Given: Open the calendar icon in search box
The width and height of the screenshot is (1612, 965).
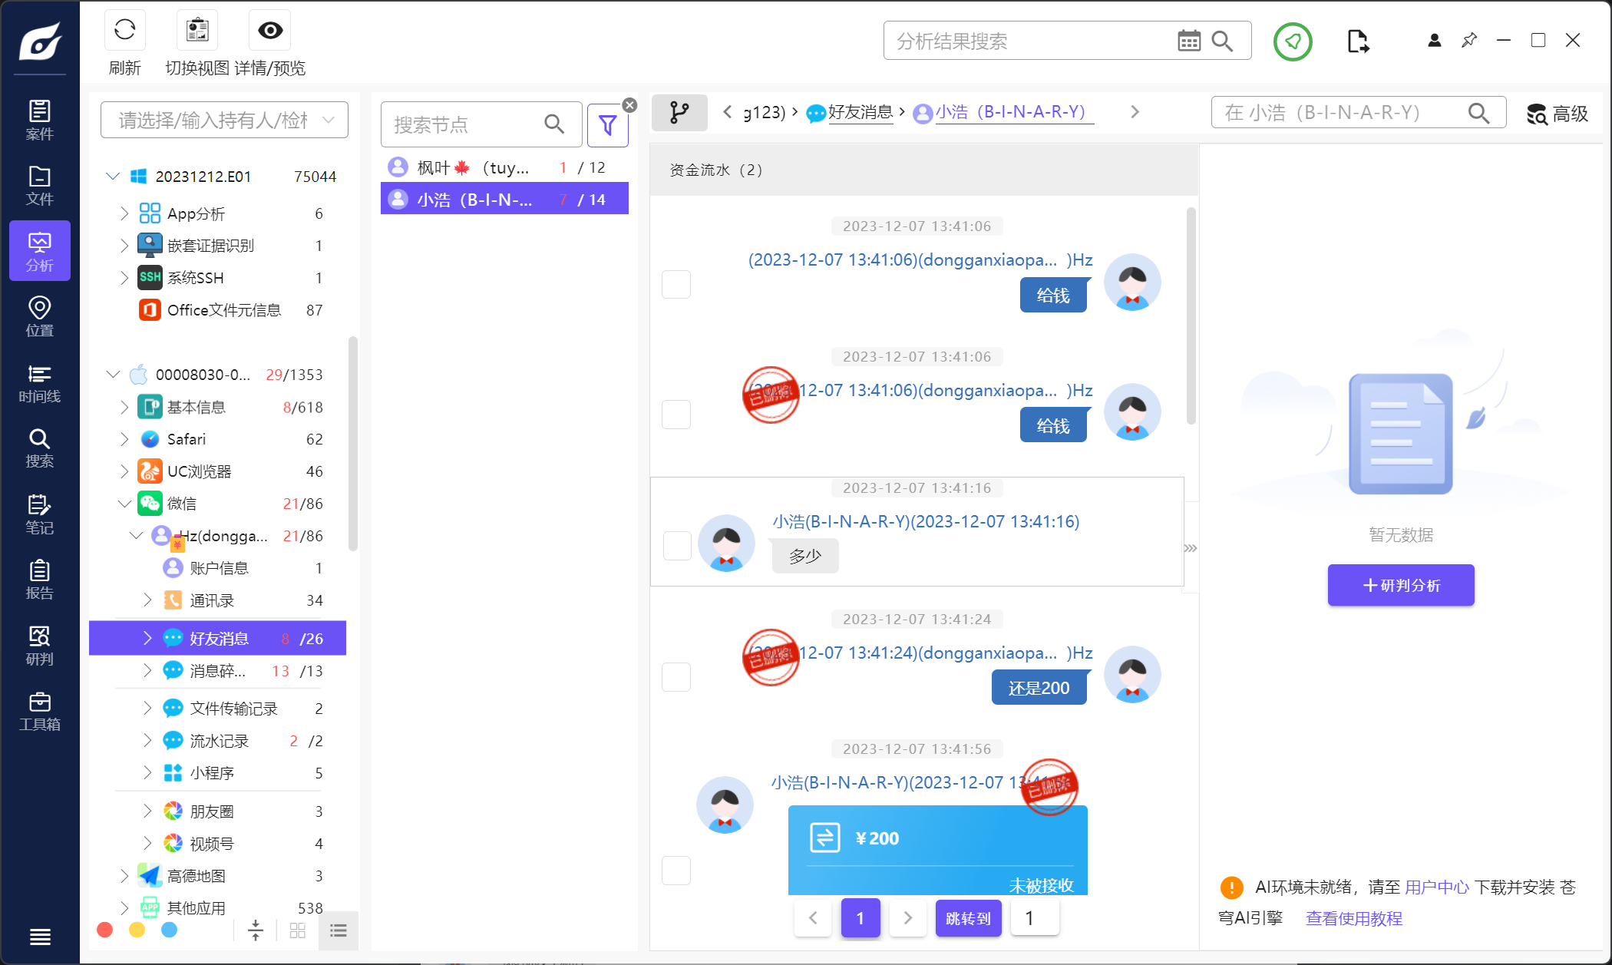Looking at the screenshot, I should pyautogui.click(x=1188, y=41).
